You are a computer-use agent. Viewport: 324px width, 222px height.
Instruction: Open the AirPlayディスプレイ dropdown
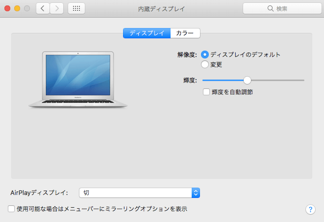point(140,193)
